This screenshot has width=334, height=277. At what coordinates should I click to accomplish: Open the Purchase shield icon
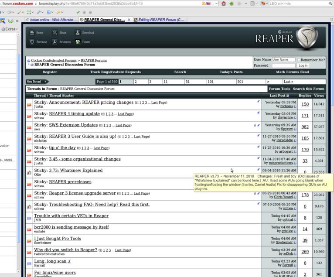pyautogui.click(x=32, y=42)
